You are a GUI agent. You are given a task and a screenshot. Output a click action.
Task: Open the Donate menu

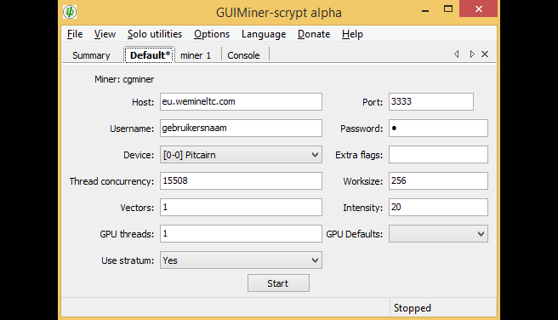point(314,34)
